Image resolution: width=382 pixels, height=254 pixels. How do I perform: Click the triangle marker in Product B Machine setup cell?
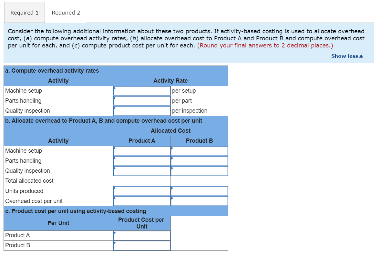click(x=172, y=148)
